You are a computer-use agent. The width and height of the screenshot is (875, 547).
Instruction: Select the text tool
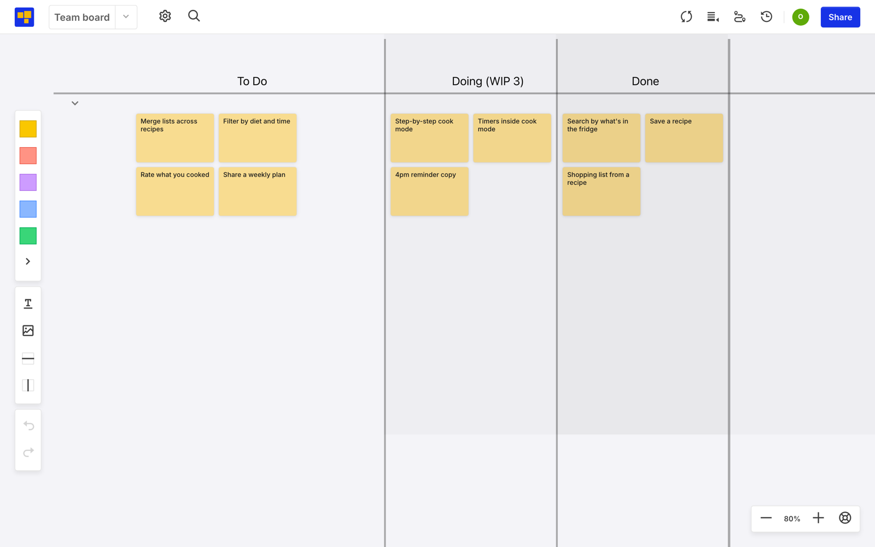[x=28, y=304]
